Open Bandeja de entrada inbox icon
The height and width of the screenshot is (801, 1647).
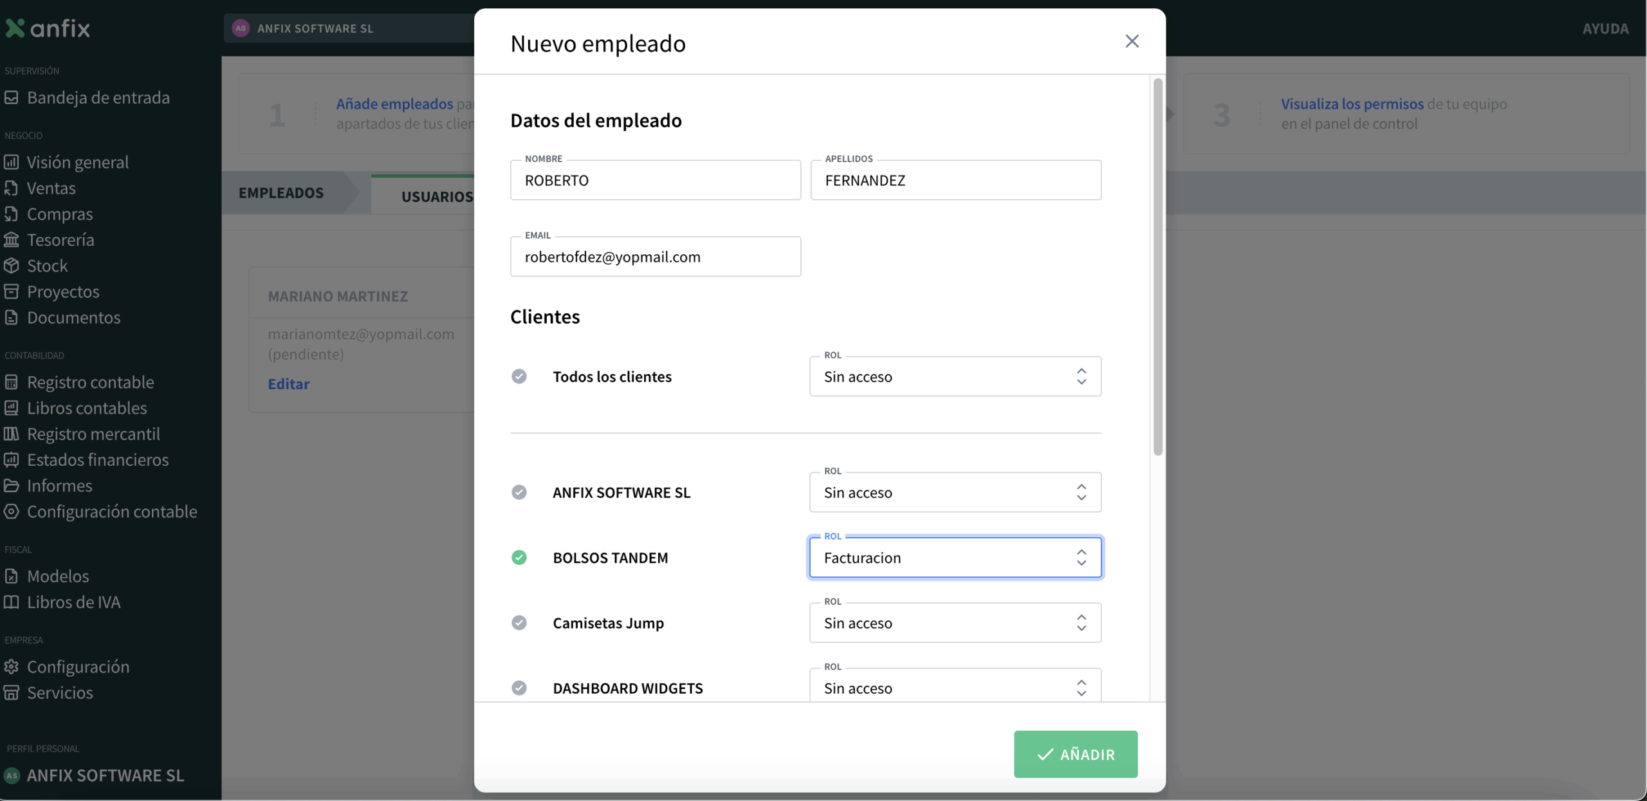12,98
